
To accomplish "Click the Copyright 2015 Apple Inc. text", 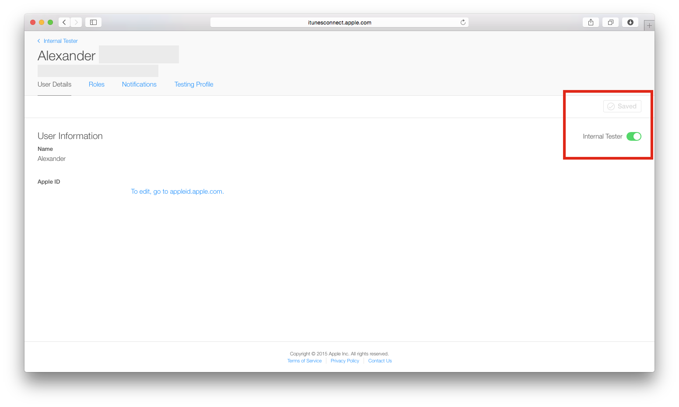I will click(339, 354).
